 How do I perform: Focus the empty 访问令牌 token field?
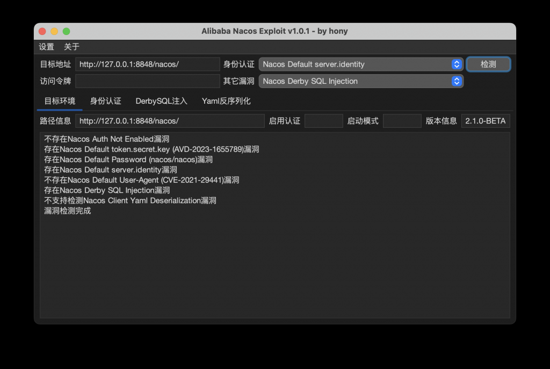[148, 81]
